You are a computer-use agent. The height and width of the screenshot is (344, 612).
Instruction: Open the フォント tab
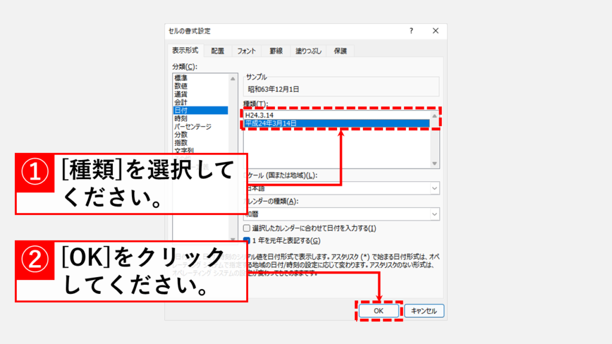(246, 51)
